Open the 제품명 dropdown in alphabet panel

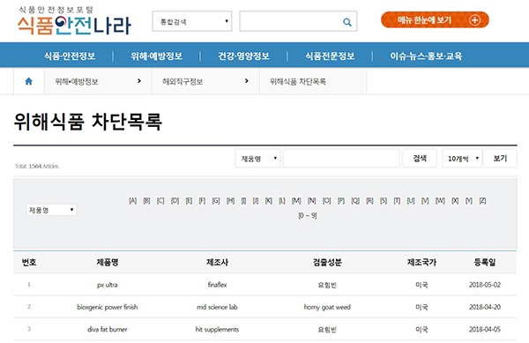[51, 210]
